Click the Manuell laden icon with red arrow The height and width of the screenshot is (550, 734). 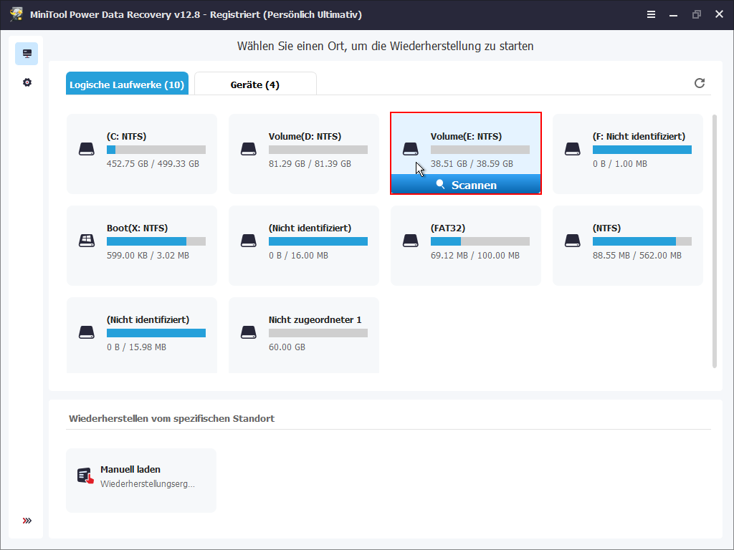coord(84,474)
